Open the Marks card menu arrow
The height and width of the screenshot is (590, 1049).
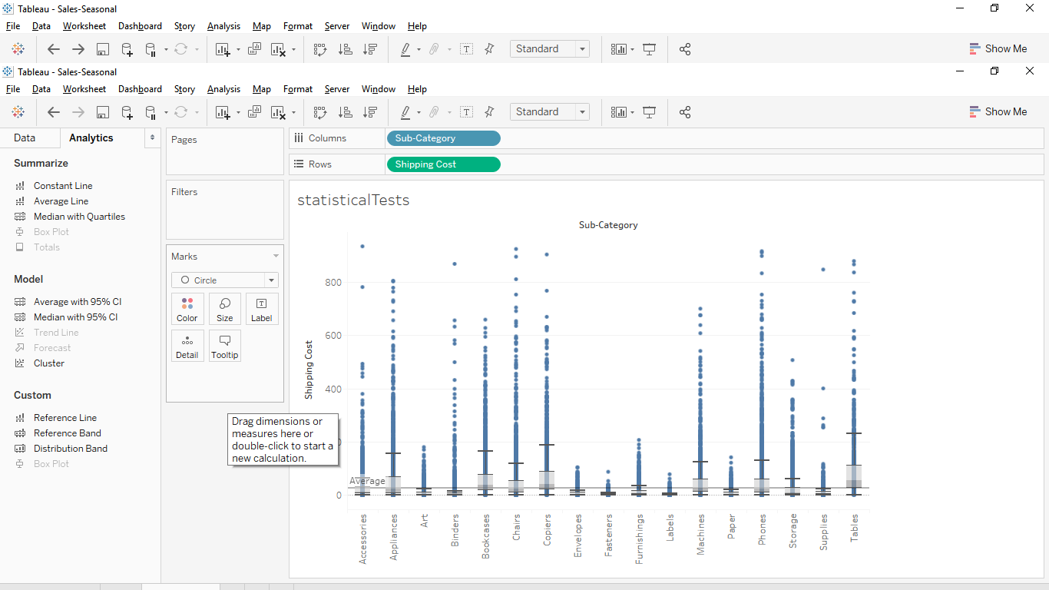tap(276, 257)
